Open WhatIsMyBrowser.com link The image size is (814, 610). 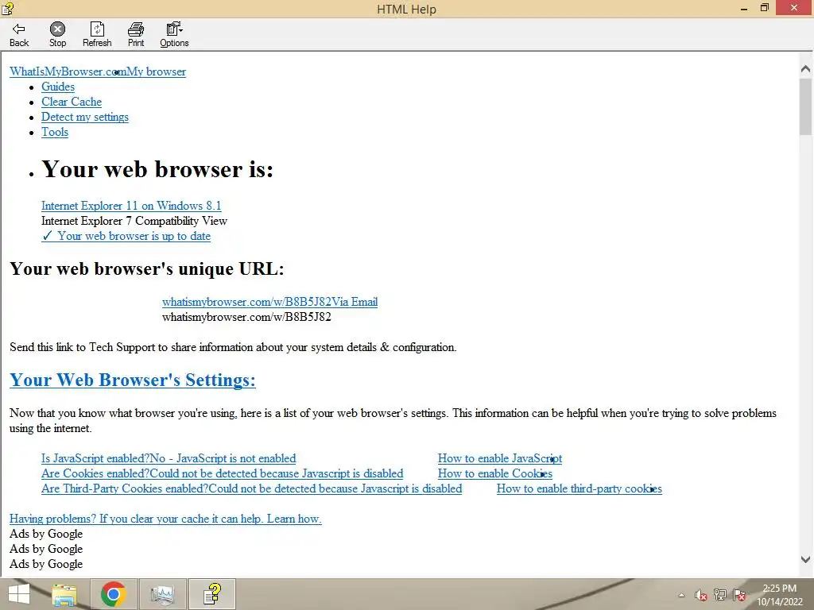(x=68, y=71)
